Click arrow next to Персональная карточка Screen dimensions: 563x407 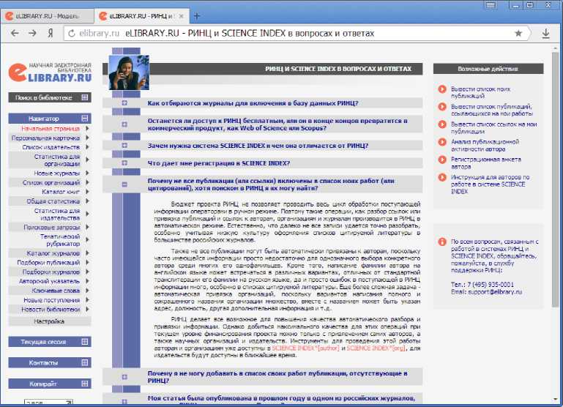(x=87, y=138)
